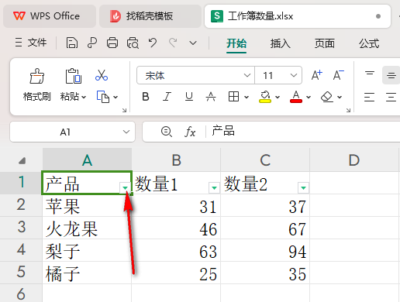Click the export-to-PDF icon beside Save
Viewport: 400px width, 302px height.
tap(92, 43)
